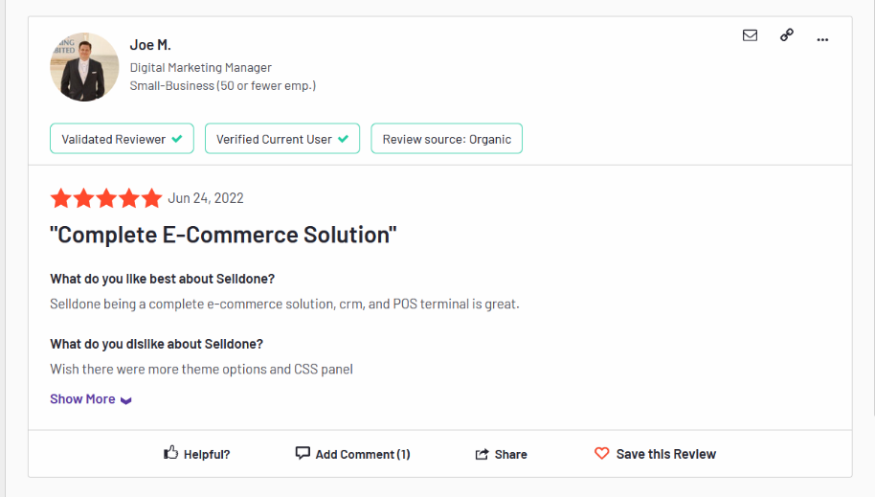Click the Helpful? text label
This screenshot has height=497, width=875.
pos(207,455)
